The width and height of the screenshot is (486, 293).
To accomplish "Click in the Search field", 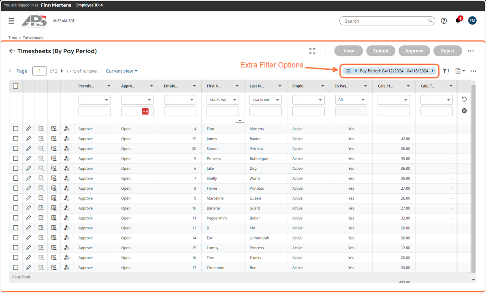I will tap(387, 21).
